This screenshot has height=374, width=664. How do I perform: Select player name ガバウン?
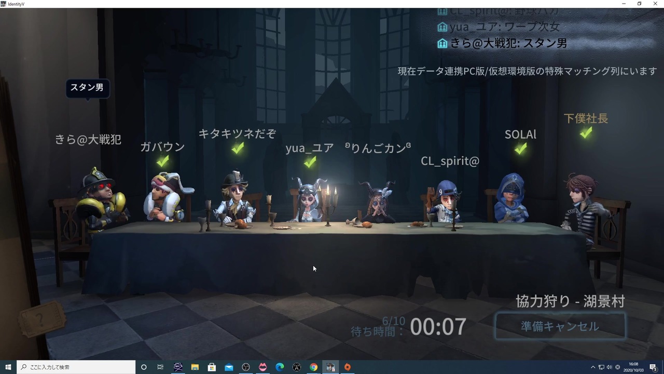pos(162,147)
